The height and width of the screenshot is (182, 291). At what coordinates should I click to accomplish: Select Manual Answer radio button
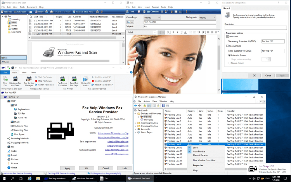(229, 63)
